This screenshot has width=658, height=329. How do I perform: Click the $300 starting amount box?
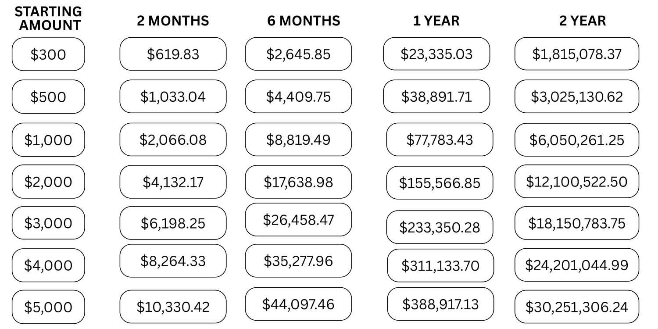pos(48,54)
